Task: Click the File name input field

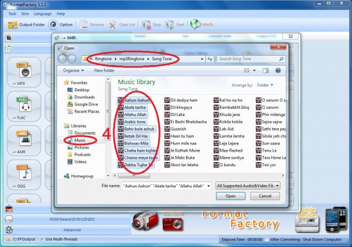Action: 164,186
